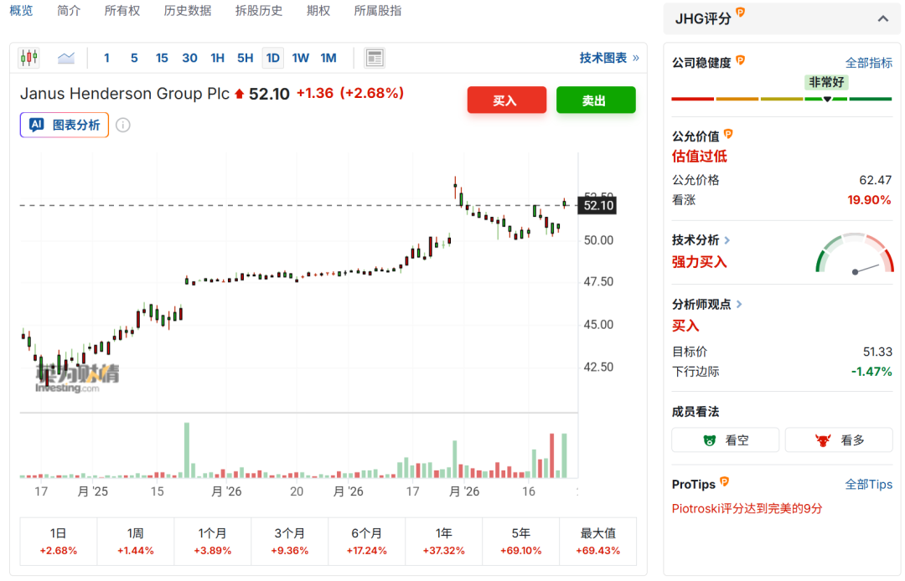Select the 1周 performance range
Screen dimensions: 905x581
(x=136, y=541)
